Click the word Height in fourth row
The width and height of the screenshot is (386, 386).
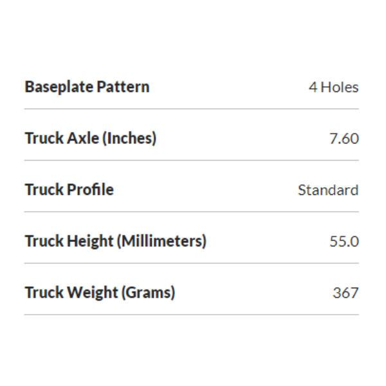pos(90,241)
